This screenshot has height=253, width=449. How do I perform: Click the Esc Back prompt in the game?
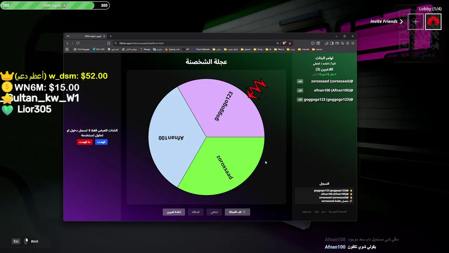pos(25,241)
